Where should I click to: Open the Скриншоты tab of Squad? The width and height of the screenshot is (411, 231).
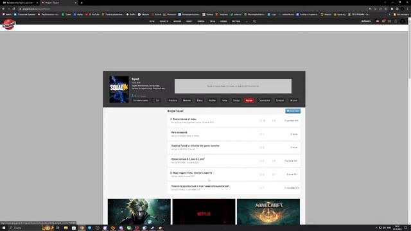(264, 100)
